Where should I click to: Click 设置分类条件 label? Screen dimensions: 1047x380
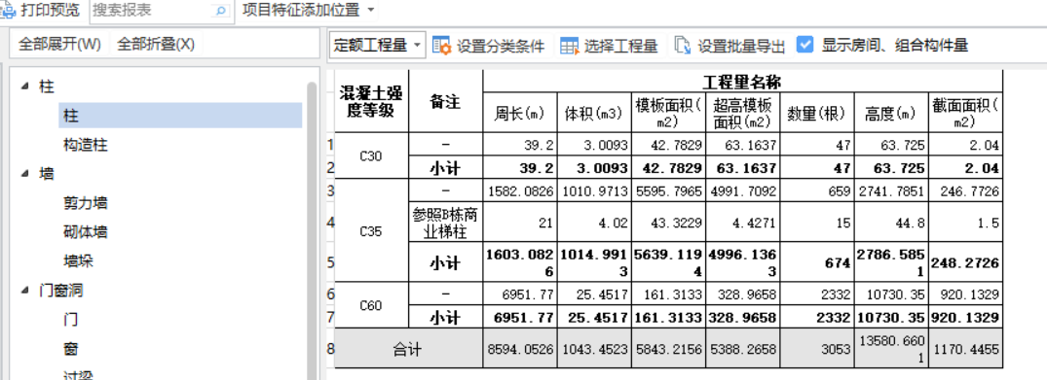(x=501, y=46)
